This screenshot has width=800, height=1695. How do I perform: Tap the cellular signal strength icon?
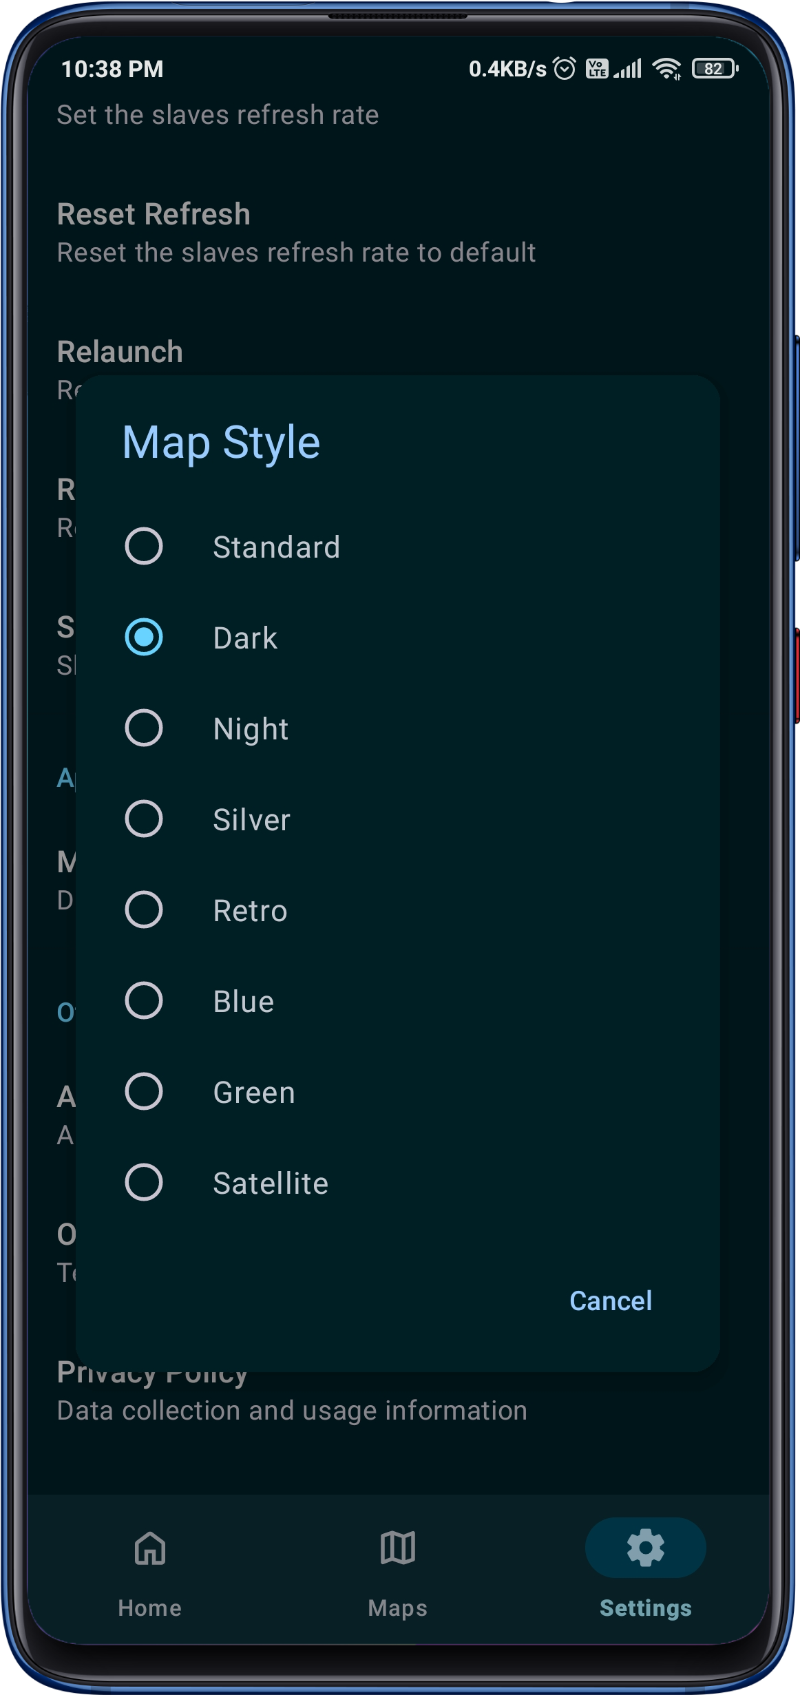(628, 69)
